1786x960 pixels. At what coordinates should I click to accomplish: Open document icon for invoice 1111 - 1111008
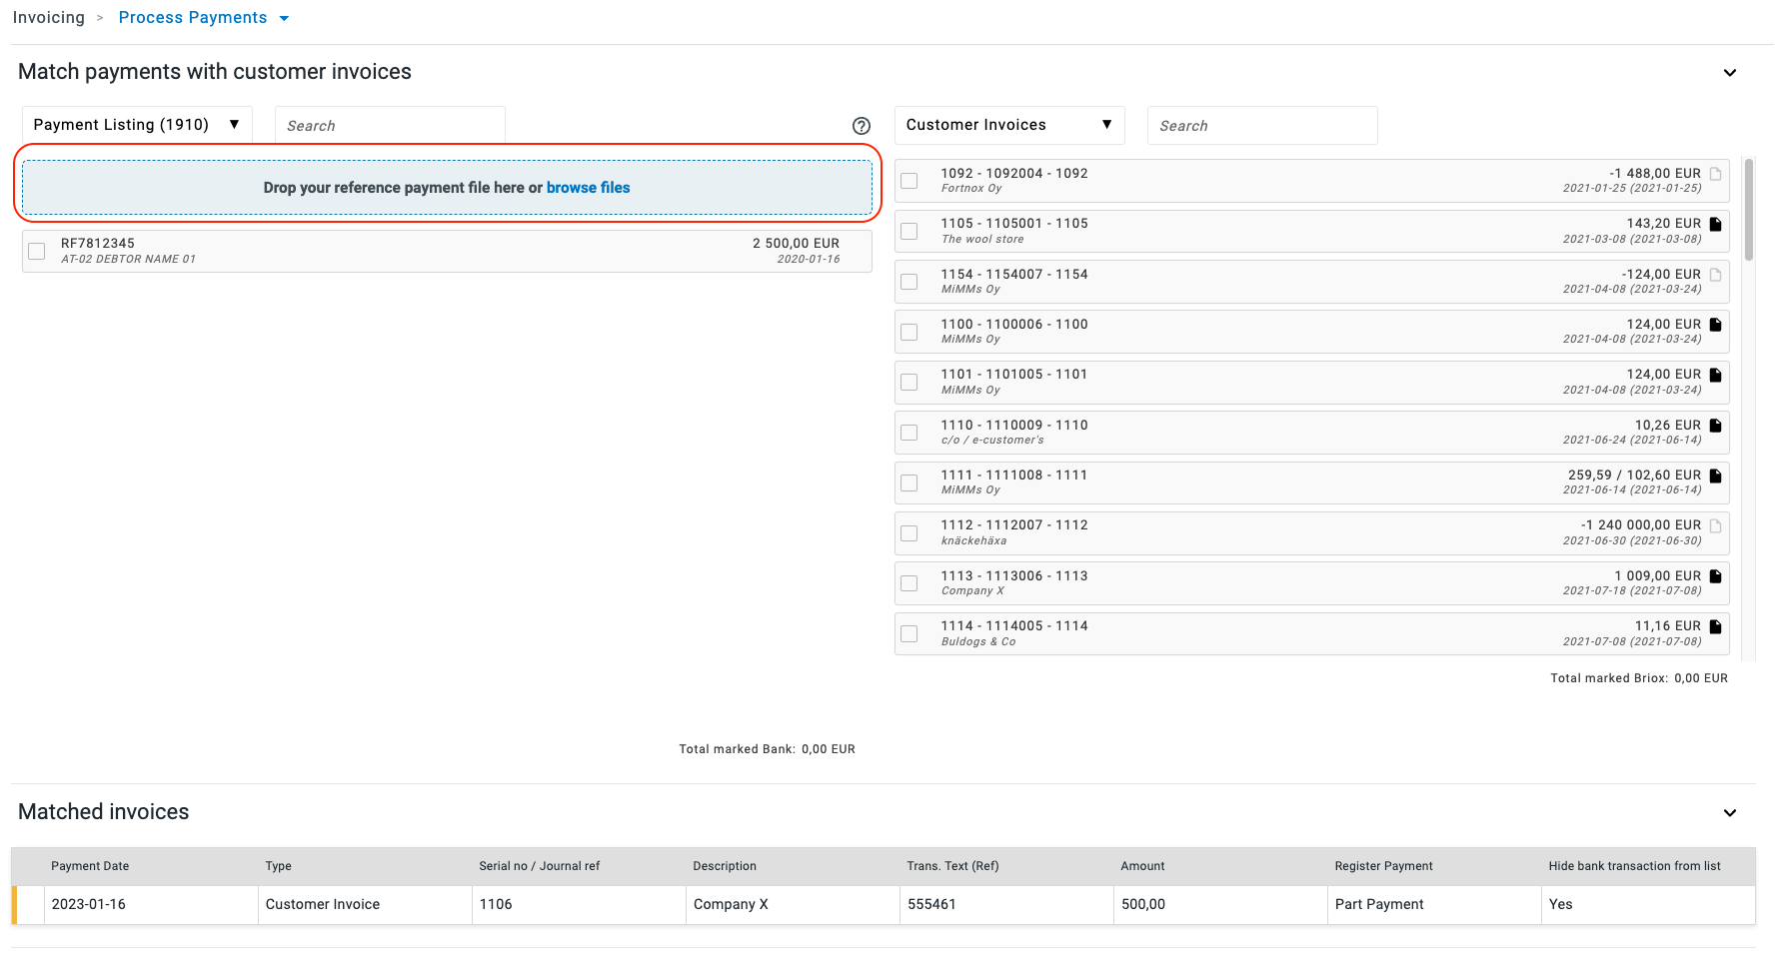(1716, 476)
